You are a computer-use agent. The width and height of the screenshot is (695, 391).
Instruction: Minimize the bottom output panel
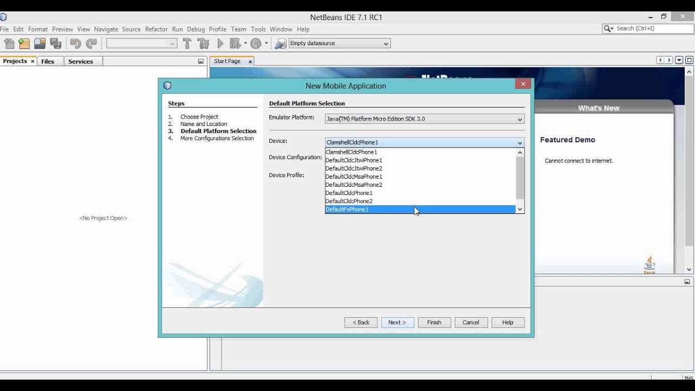point(687,282)
